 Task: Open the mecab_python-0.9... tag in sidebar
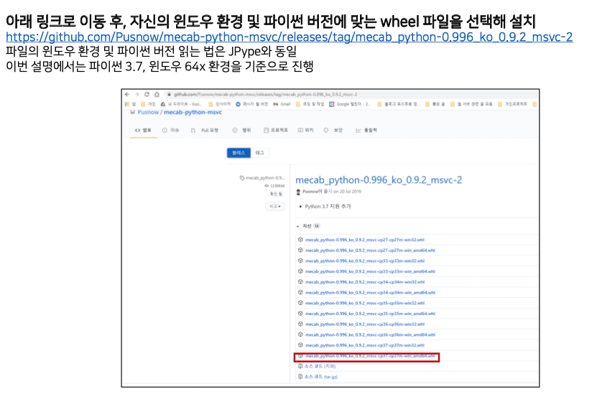click(x=262, y=177)
